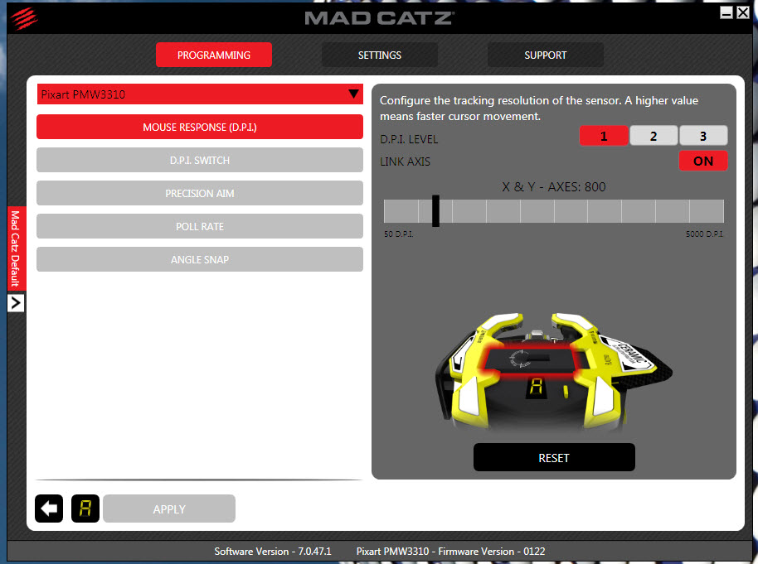Choose D.P.I. level 2

(654, 136)
